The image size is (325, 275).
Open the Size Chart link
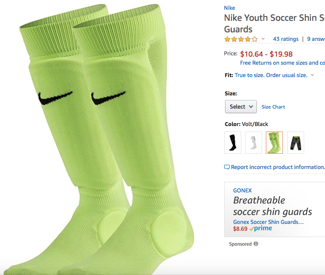point(273,107)
